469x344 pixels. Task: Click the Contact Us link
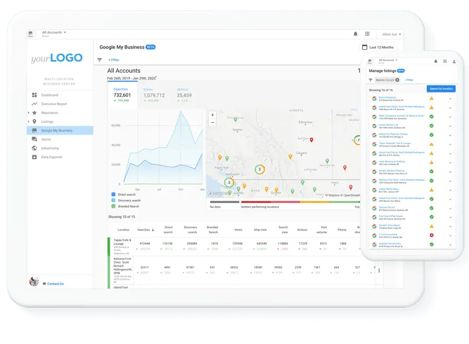point(55,284)
